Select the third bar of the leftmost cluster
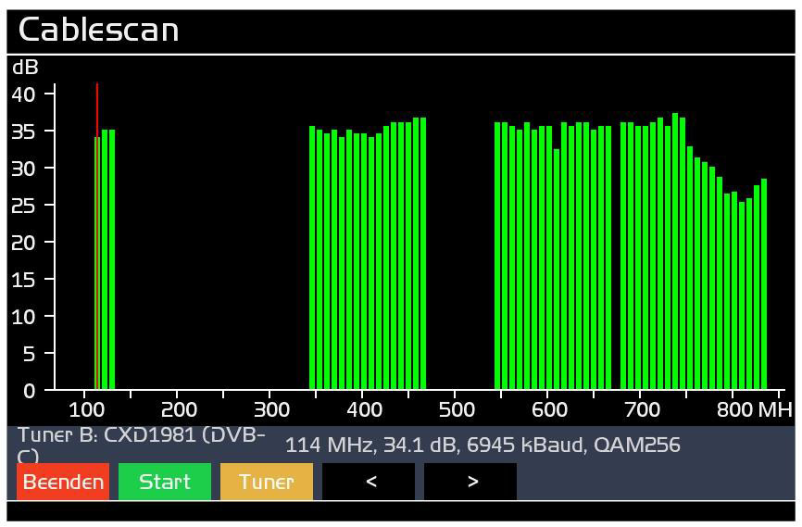 pyautogui.click(x=112, y=259)
